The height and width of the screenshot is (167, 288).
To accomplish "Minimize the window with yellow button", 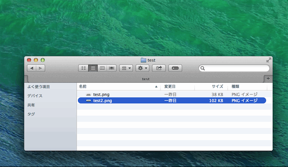I will (x=36, y=60).
